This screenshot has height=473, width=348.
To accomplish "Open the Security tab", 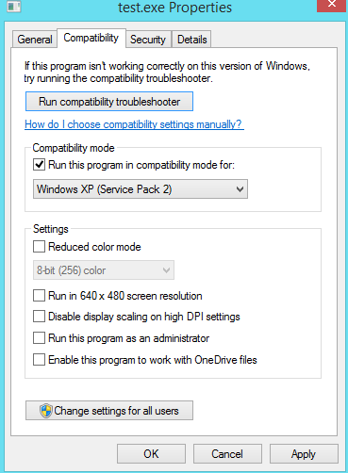I will [x=148, y=40].
